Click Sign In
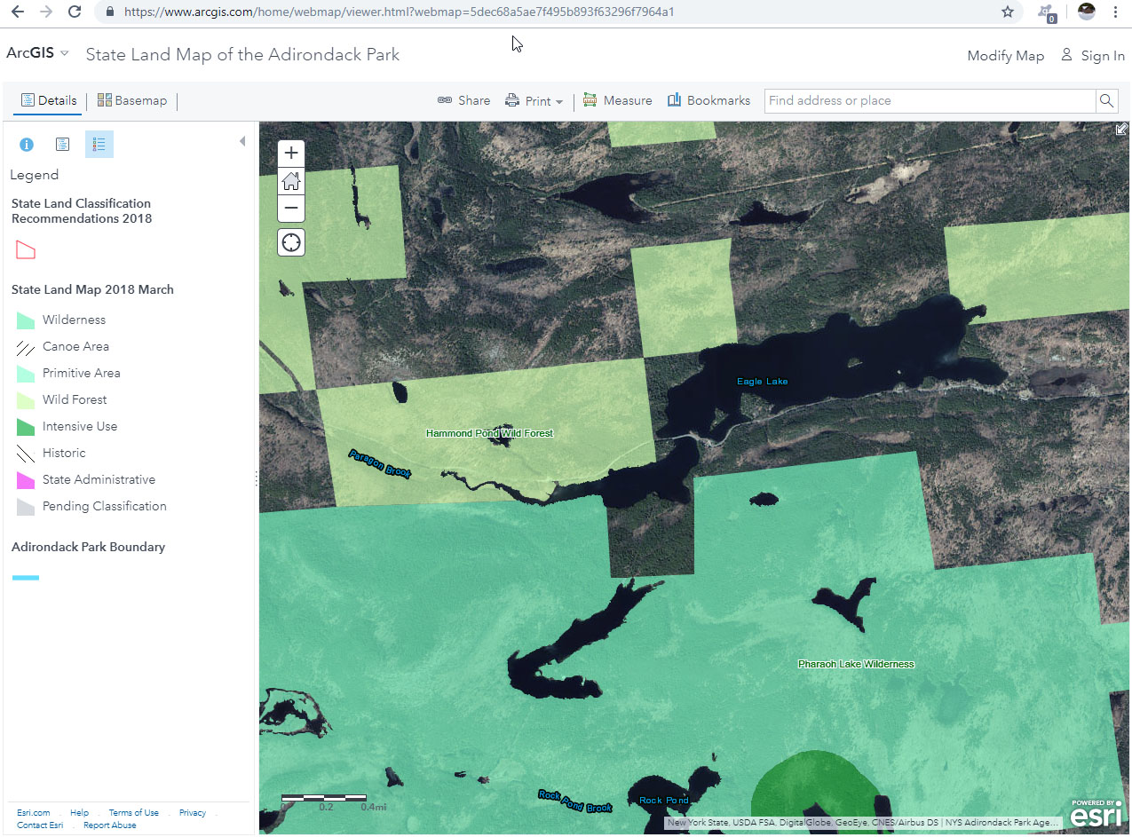 pyautogui.click(x=1093, y=56)
